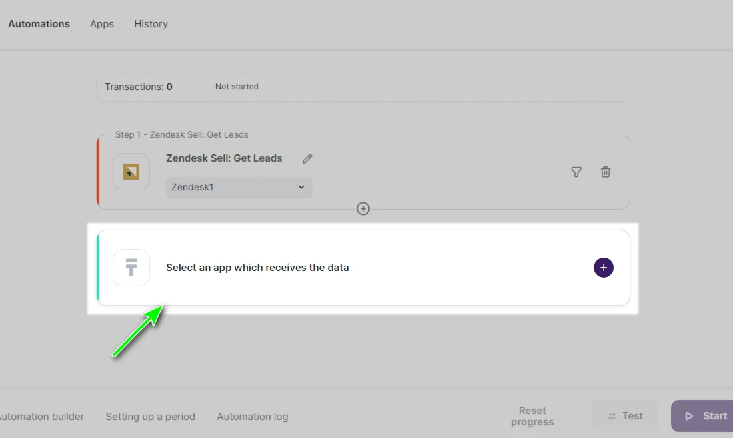
Task: Expand the Step 1 connection options
Action: [239, 187]
